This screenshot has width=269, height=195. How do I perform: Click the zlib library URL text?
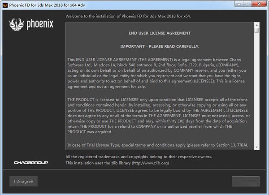coord(150,163)
